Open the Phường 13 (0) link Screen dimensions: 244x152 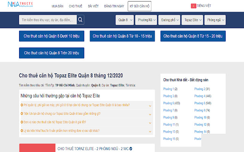171,132
